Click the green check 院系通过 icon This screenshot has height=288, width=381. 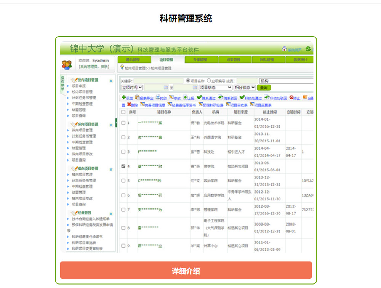[x=199, y=98]
